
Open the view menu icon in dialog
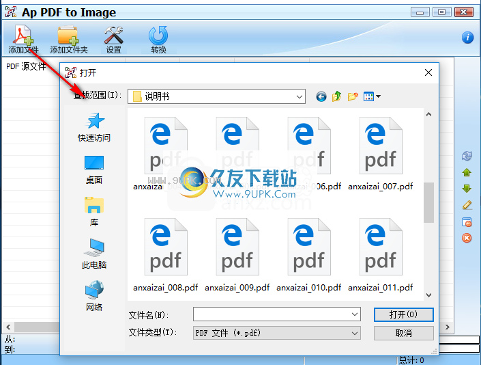click(372, 96)
